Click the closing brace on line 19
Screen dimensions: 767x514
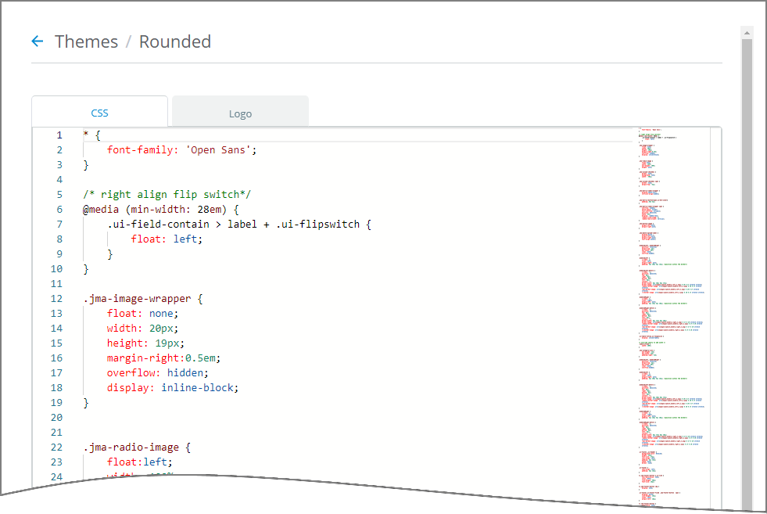86,403
